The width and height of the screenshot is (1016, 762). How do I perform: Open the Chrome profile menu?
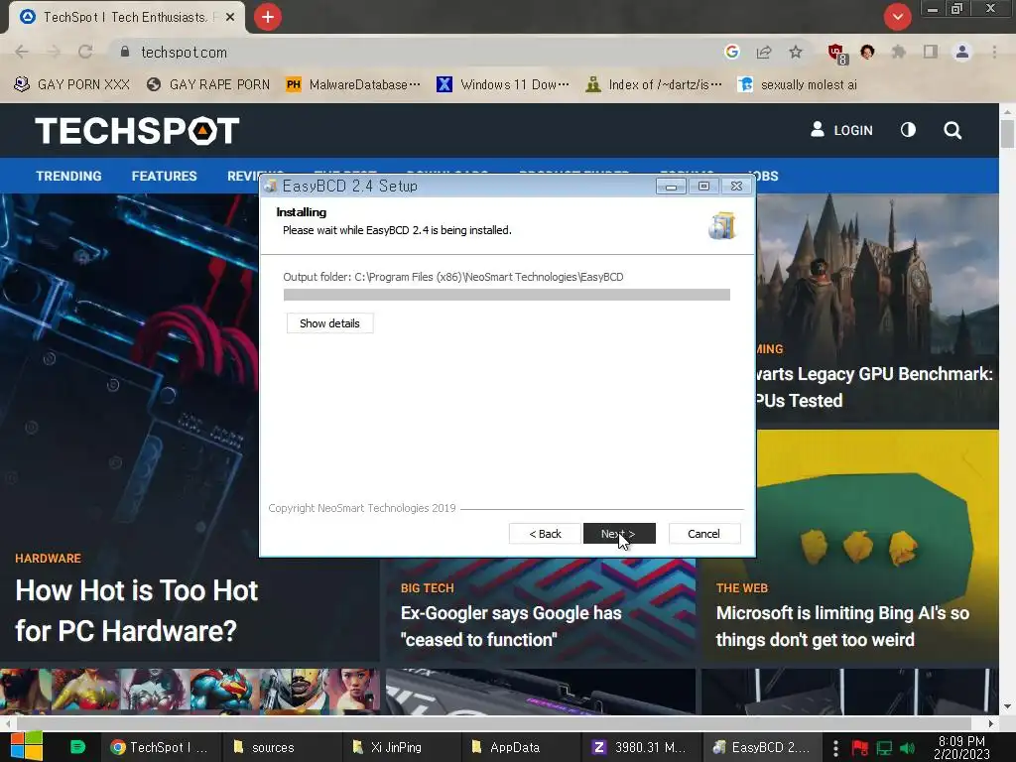962,52
